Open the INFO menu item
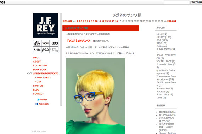This screenshot has height=134, width=202. click(x=35, y=58)
